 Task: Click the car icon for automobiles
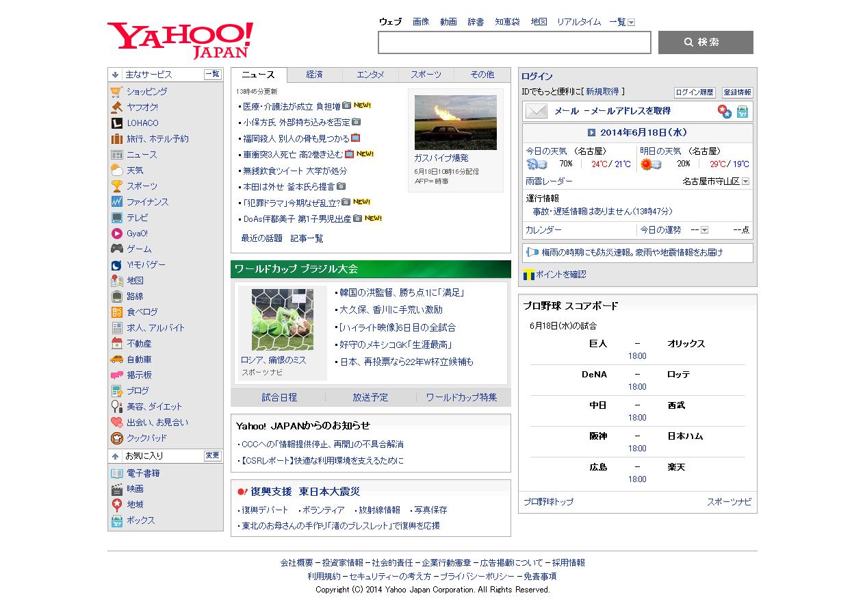pos(116,360)
